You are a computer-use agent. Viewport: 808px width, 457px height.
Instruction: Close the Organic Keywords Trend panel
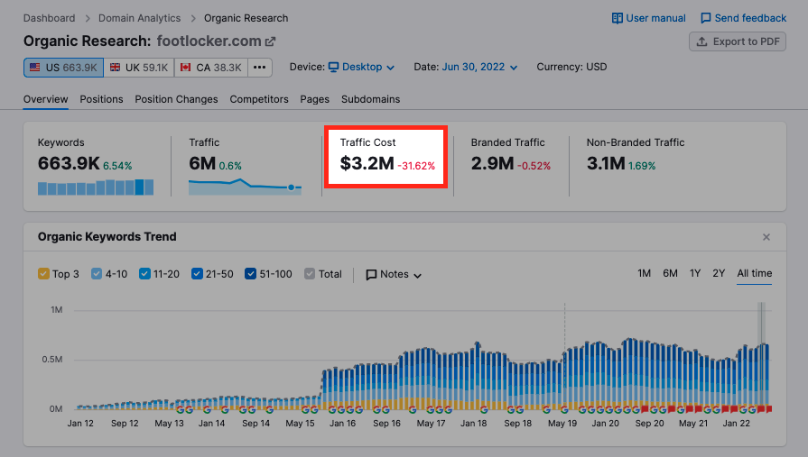pyautogui.click(x=766, y=237)
